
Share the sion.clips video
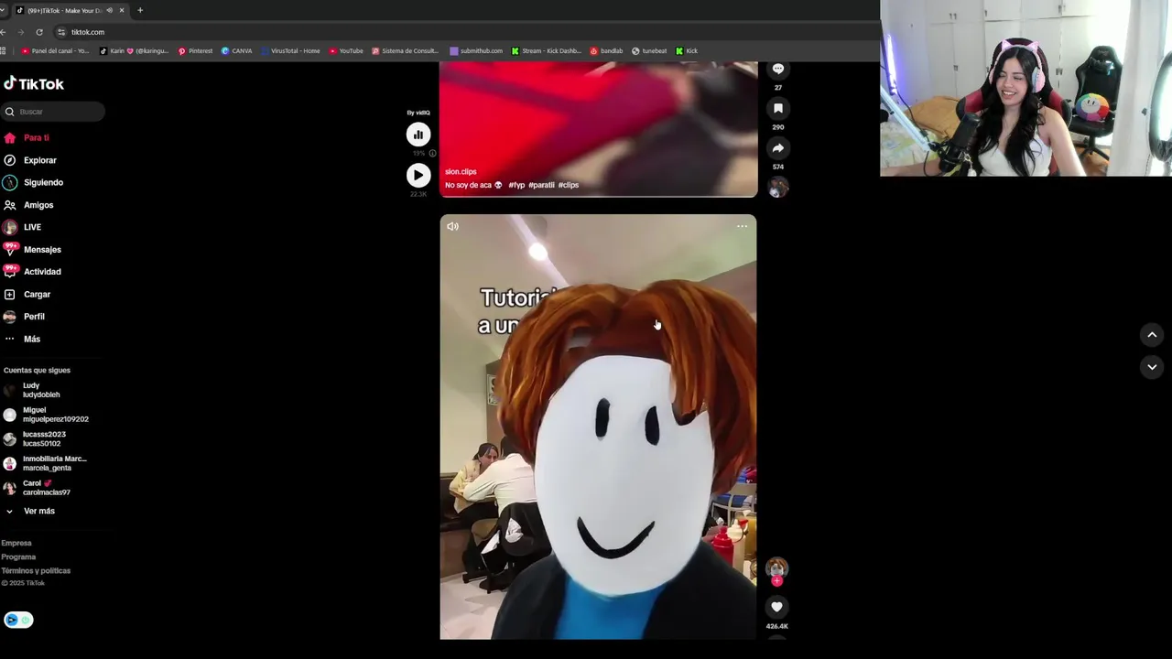pyautogui.click(x=778, y=148)
